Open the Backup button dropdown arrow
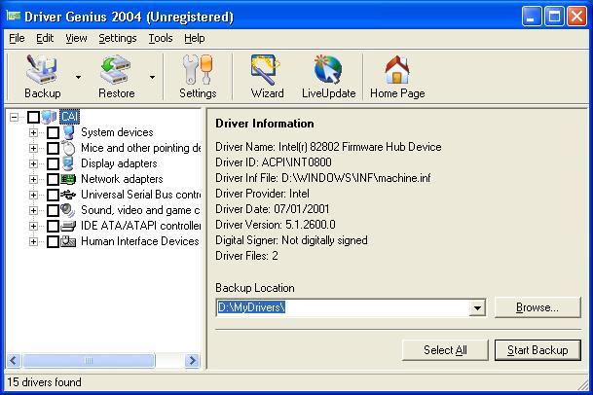 coord(78,77)
